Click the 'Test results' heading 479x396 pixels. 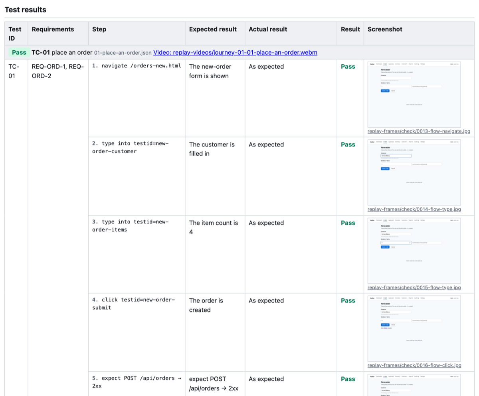point(26,10)
